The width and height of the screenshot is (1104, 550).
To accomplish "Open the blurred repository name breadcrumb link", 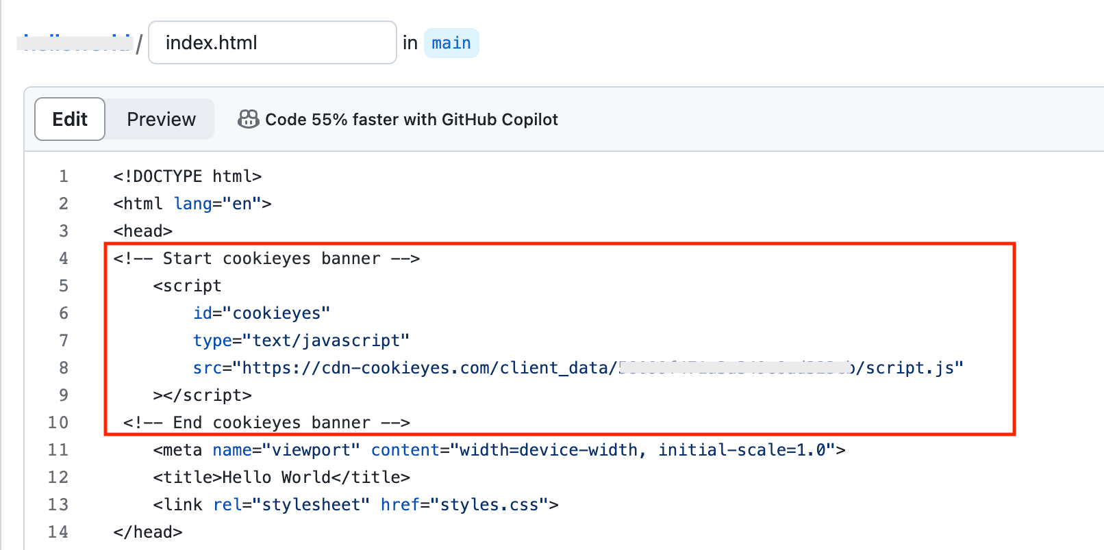I will pos(74,42).
